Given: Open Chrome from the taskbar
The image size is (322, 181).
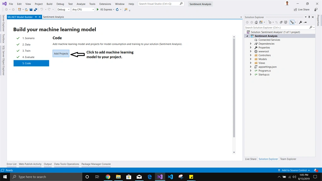Looking at the screenshot, I should (x=108, y=177).
